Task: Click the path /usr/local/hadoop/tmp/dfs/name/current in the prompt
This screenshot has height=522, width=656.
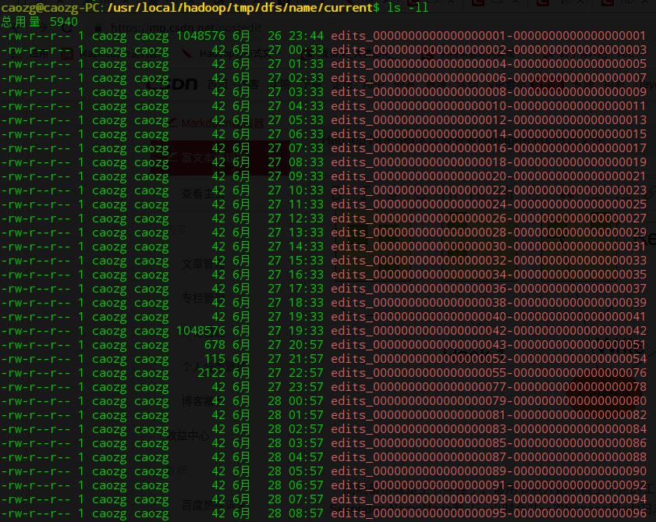Action: [240, 8]
